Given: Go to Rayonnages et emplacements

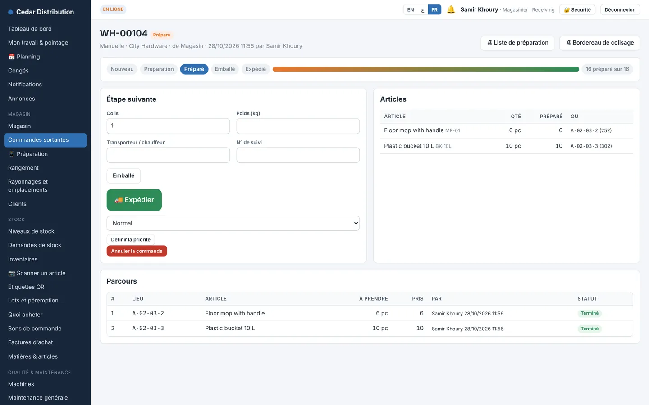Looking at the screenshot, I should coord(45,186).
